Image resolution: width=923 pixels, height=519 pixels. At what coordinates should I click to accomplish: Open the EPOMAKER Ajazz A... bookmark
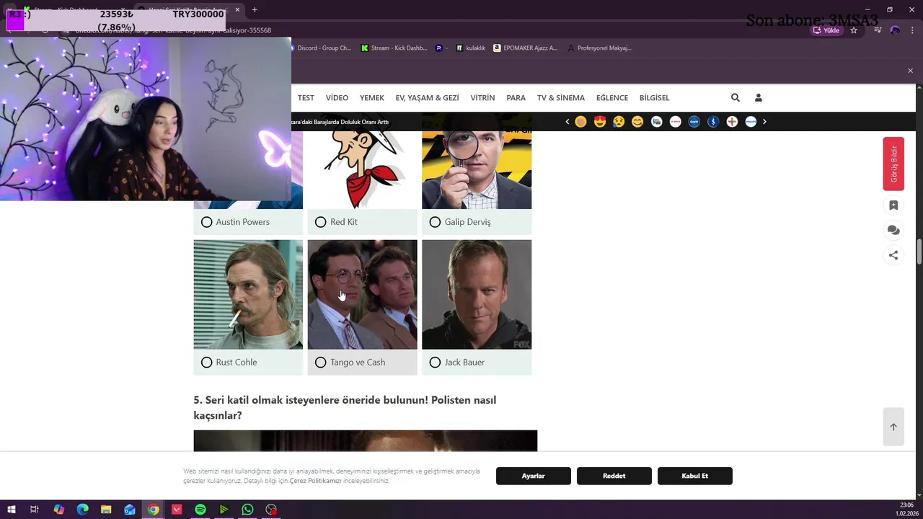click(525, 48)
